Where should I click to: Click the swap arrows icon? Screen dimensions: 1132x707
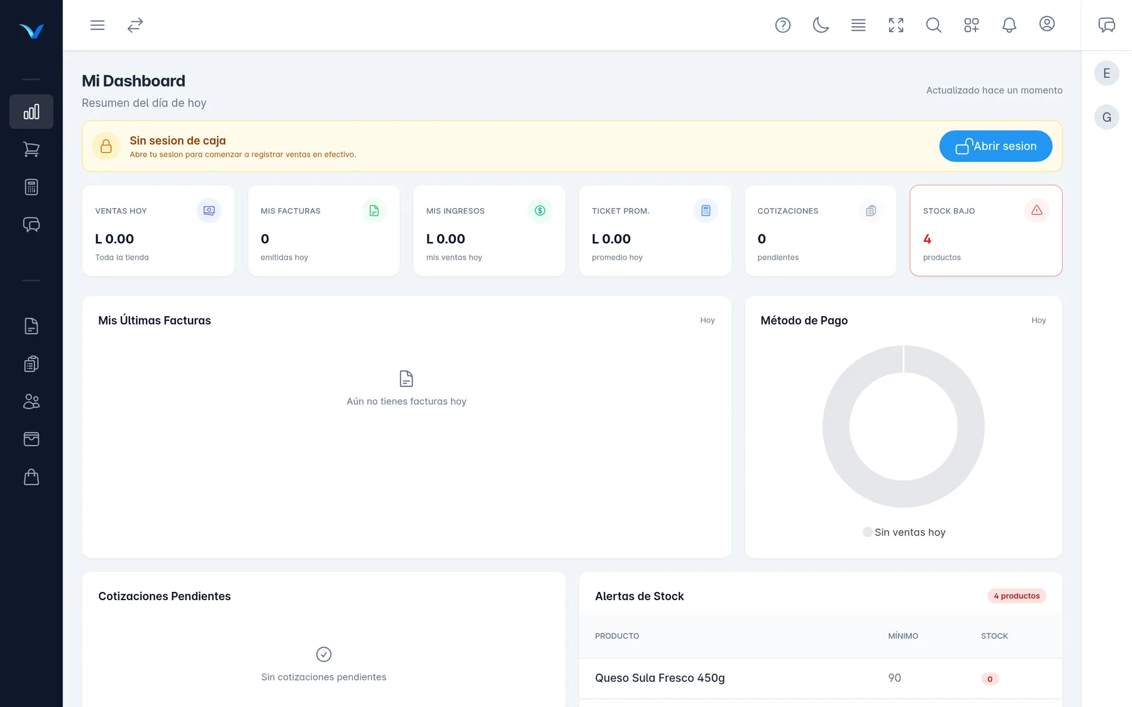135,25
